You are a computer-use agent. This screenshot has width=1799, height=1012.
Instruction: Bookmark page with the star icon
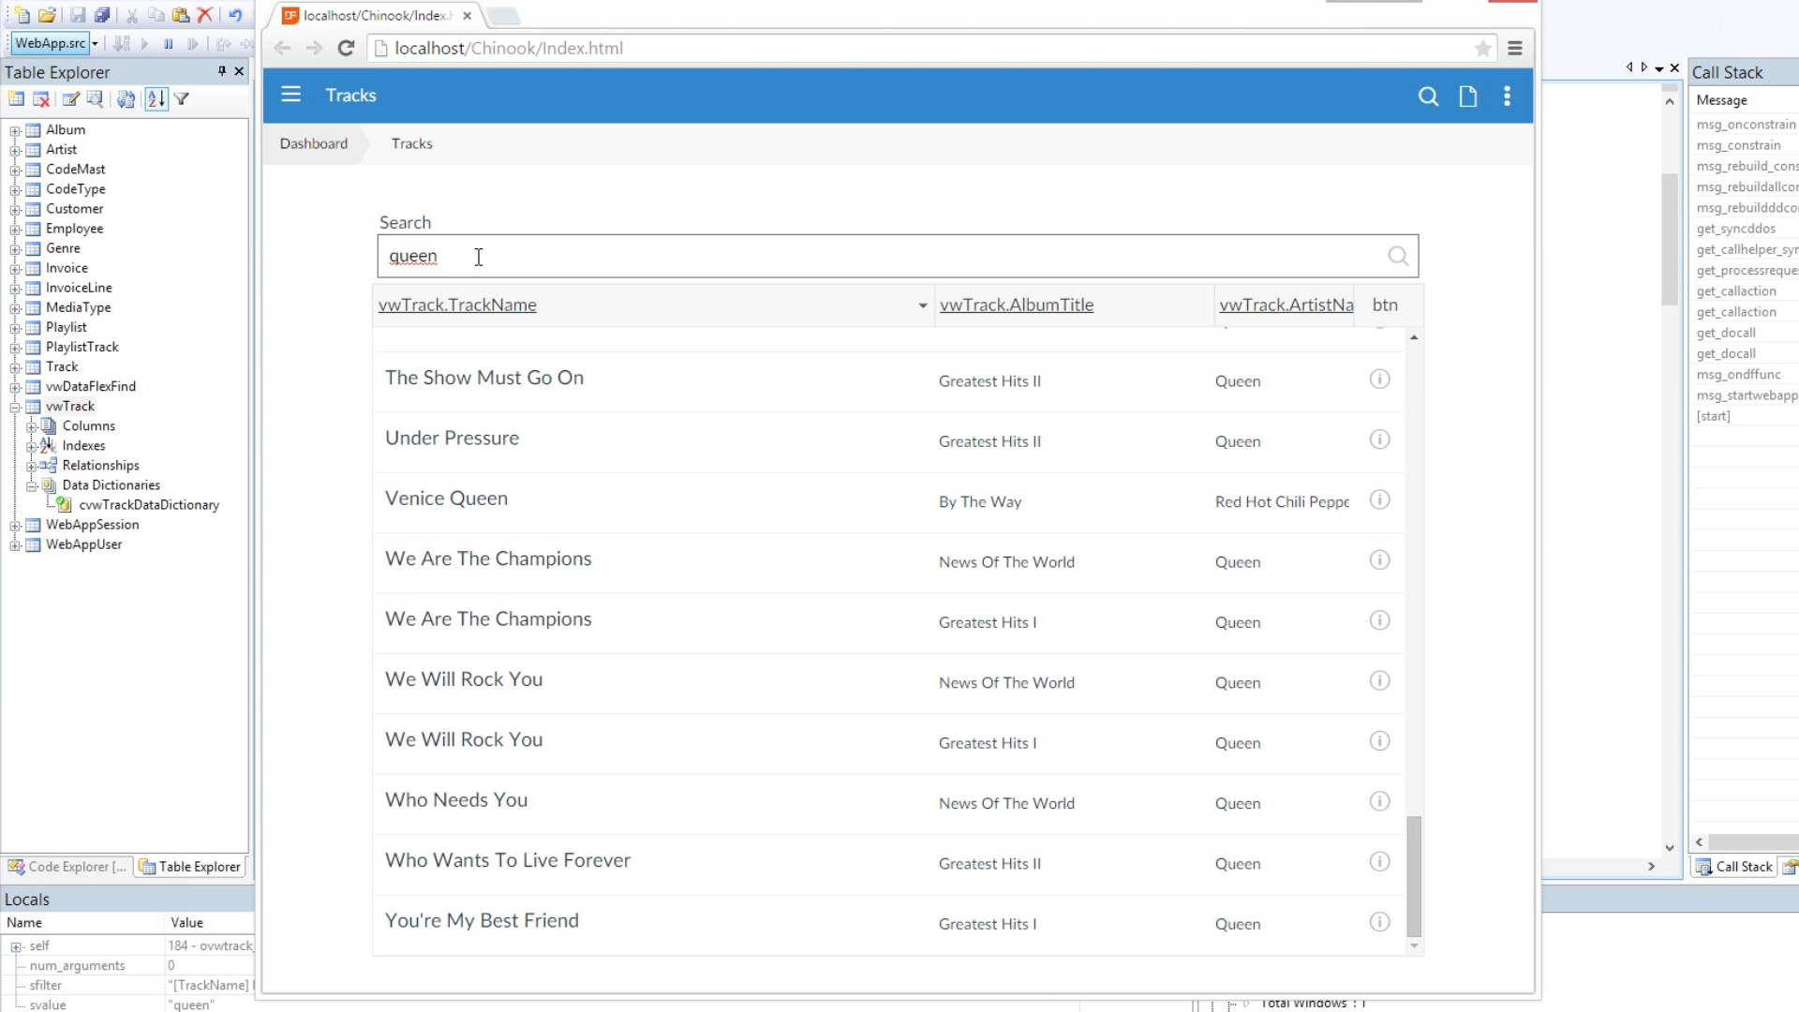[1482, 49]
